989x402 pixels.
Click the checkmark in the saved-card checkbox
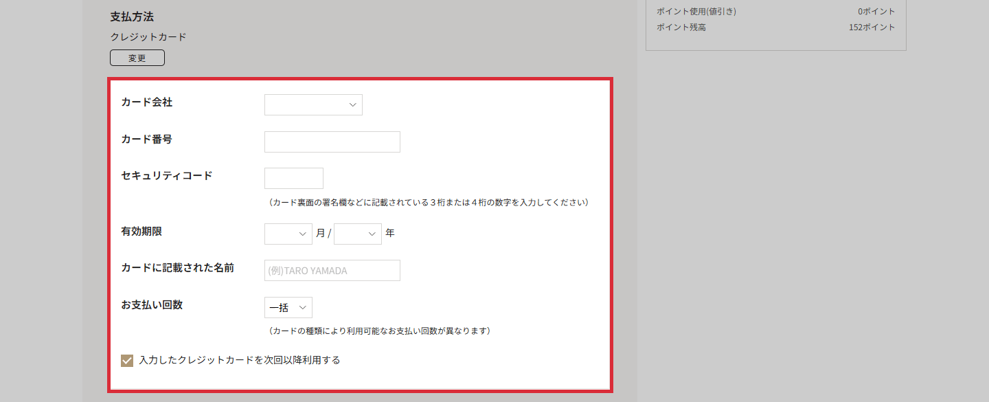(x=127, y=359)
